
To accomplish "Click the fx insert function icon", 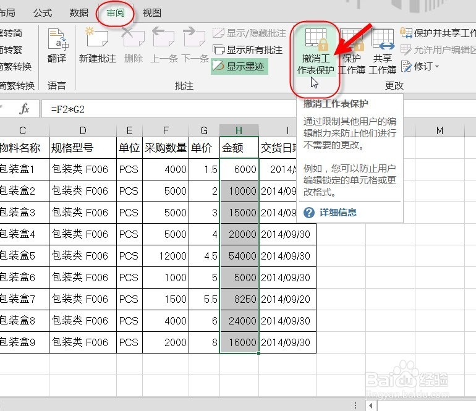I will 24,109.
